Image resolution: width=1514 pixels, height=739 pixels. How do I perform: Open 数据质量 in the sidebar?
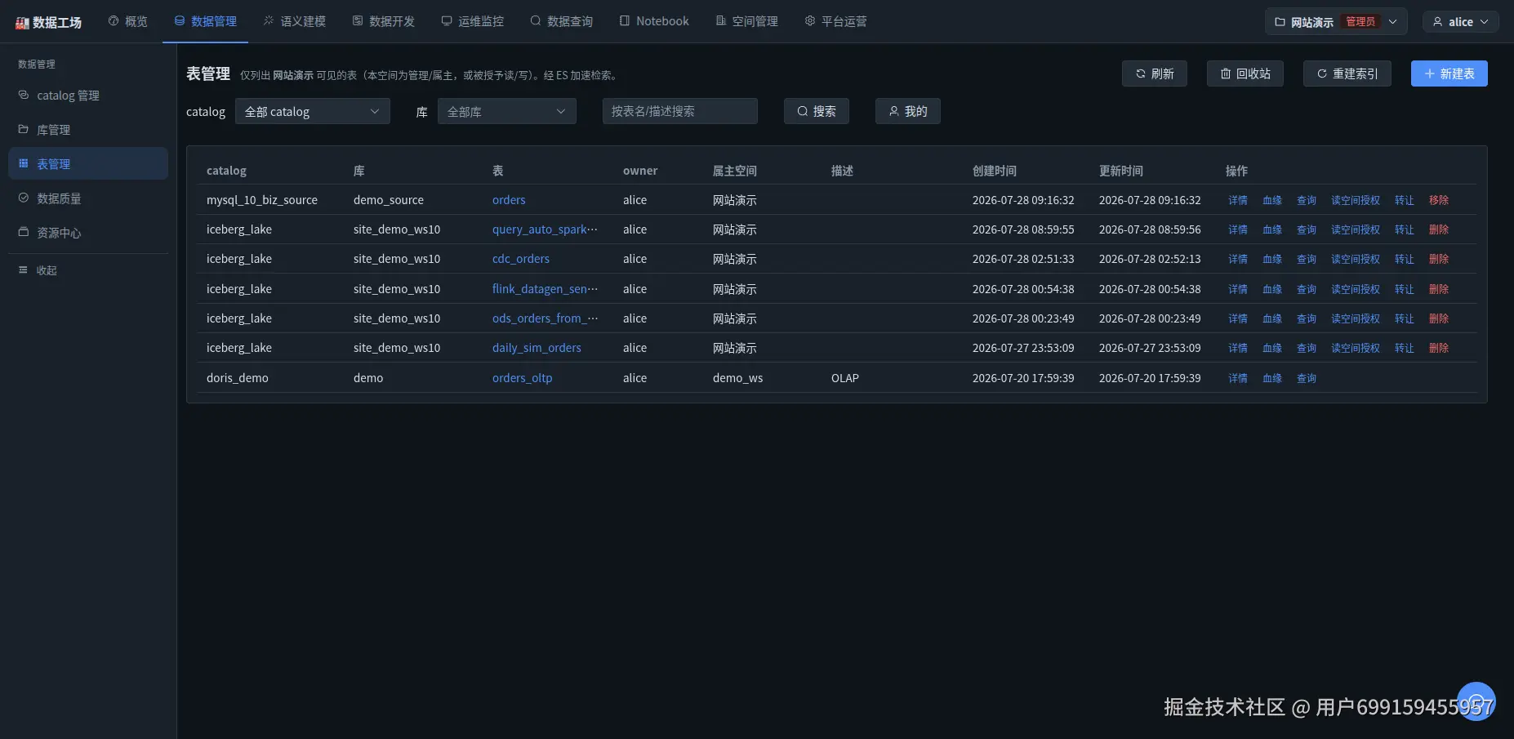(x=88, y=198)
